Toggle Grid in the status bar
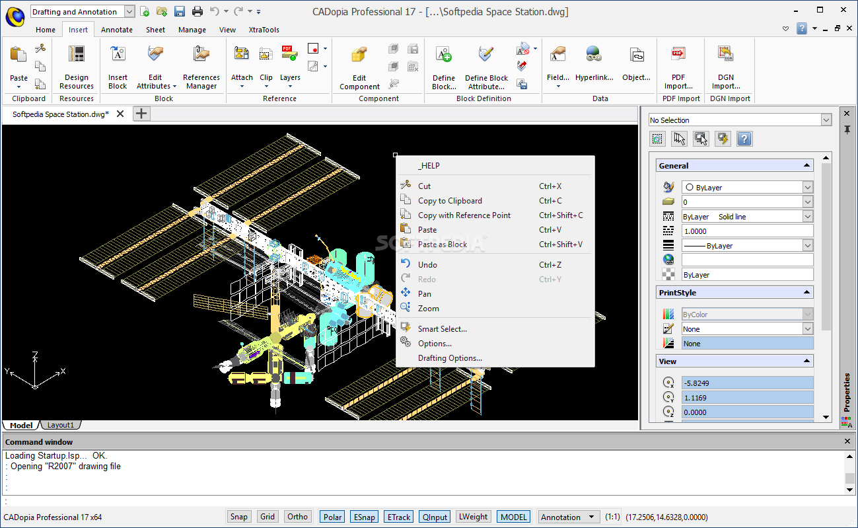Image resolution: width=858 pixels, height=528 pixels. tap(267, 517)
